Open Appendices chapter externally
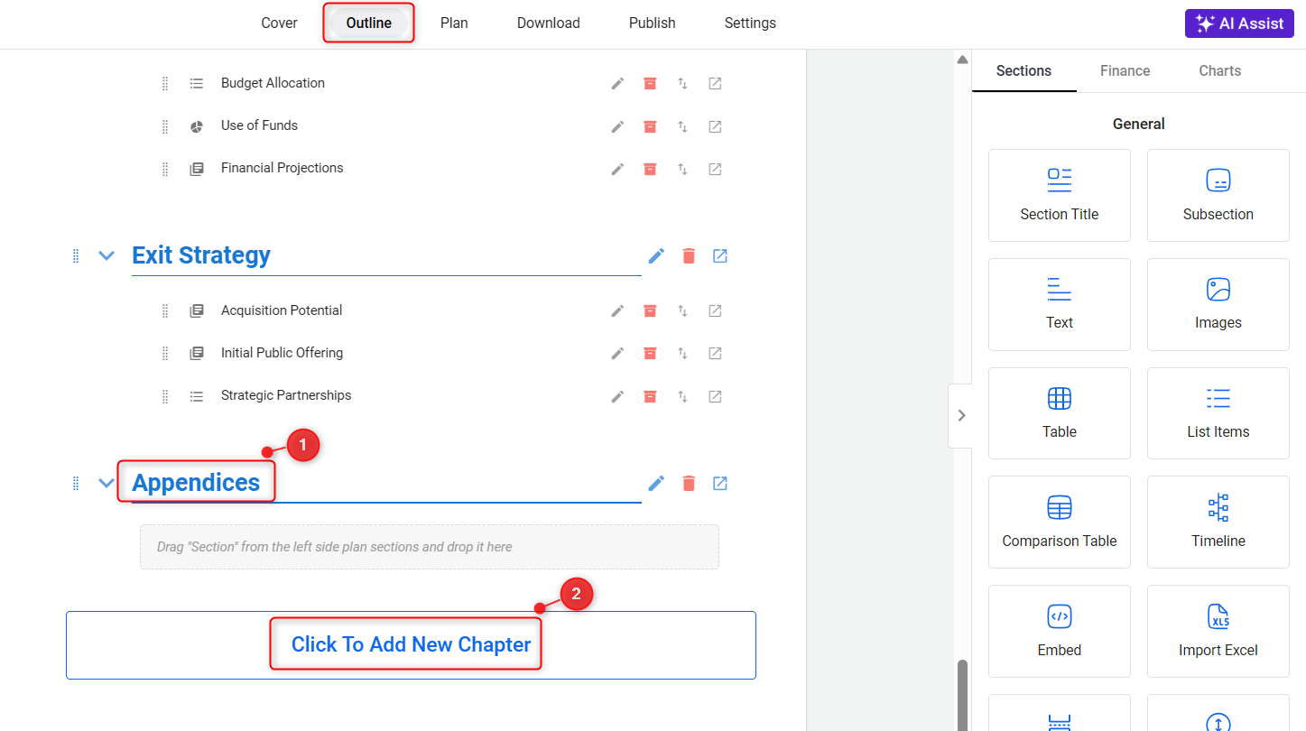This screenshot has width=1306, height=731. tap(720, 483)
